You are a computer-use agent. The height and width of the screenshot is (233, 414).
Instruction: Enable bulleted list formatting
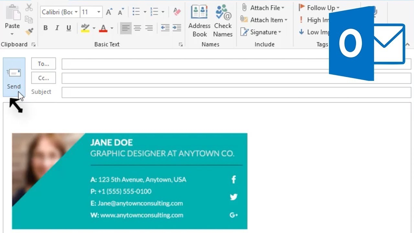point(136,12)
